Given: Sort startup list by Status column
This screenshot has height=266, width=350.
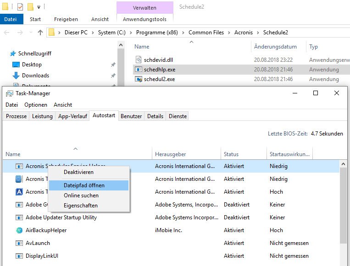Looking at the screenshot, I should 244,154.
